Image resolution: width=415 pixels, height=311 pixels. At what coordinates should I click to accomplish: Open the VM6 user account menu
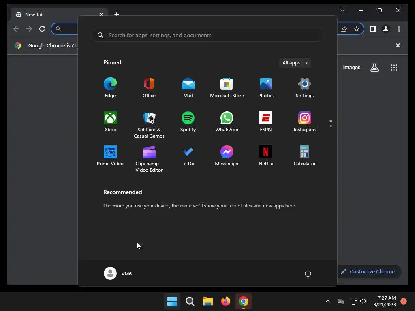[118, 273]
